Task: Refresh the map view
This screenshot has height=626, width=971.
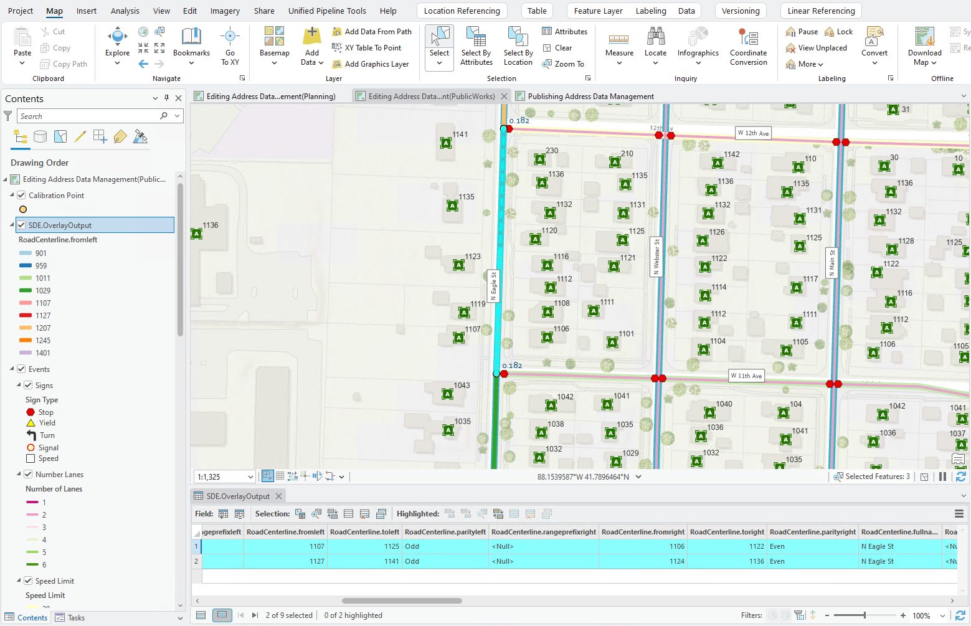Action: click(960, 477)
